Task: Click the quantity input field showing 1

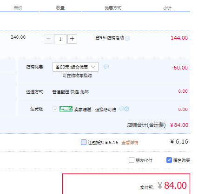Action: pos(60,39)
